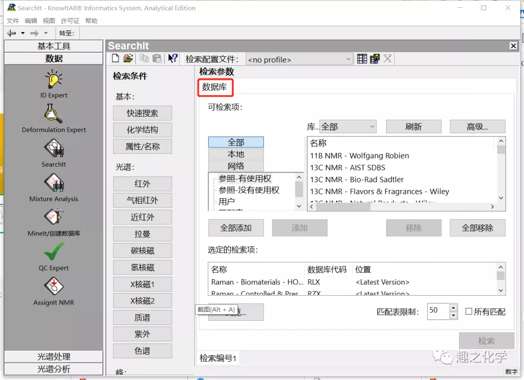Open a saved search file icon

point(128,59)
